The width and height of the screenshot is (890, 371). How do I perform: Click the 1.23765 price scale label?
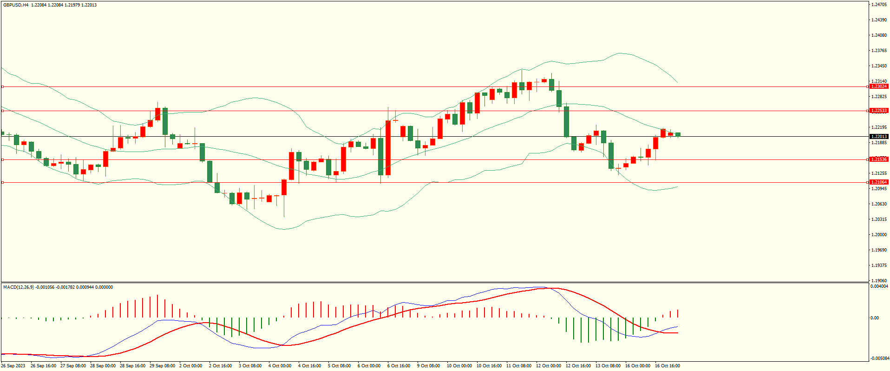click(x=879, y=51)
